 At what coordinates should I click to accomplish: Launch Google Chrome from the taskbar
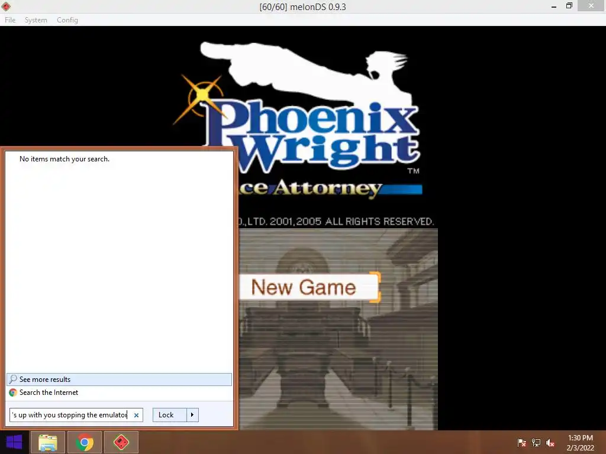click(x=85, y=442)
